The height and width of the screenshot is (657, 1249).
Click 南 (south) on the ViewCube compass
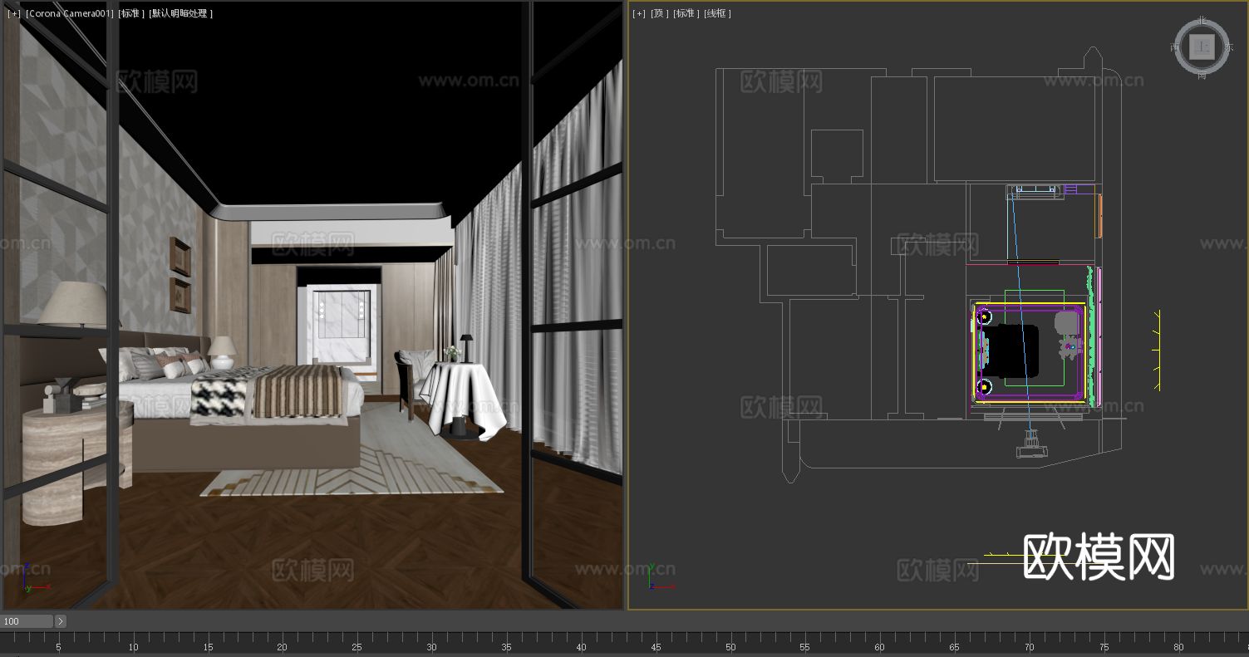pyautogui.click(x=1200, y=76)
